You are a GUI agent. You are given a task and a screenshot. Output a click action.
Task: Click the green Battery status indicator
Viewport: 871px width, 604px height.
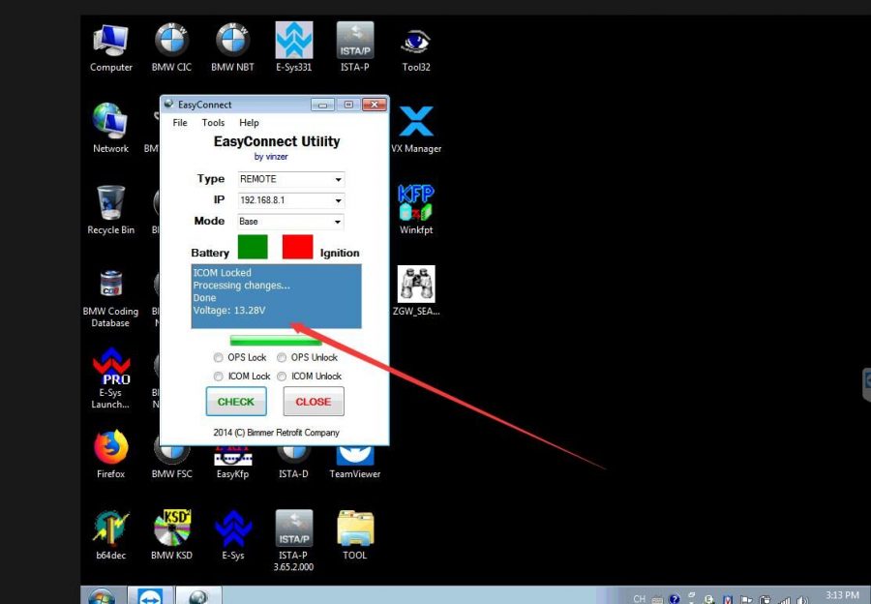point(252,247)
